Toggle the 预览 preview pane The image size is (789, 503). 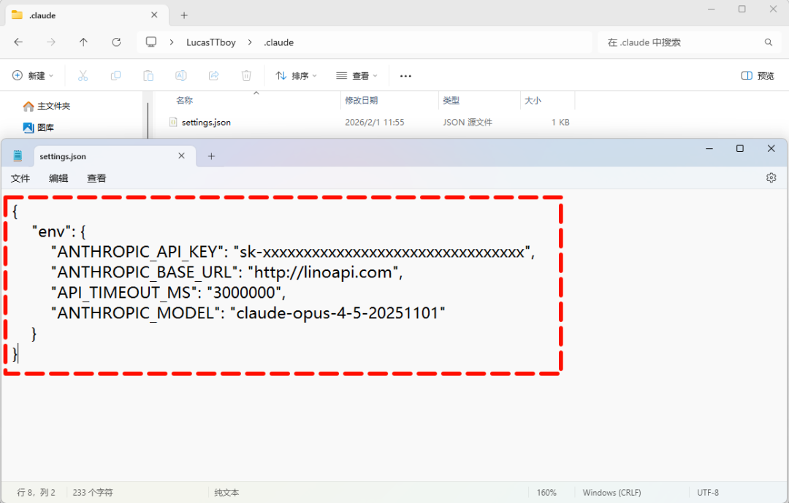758,76
